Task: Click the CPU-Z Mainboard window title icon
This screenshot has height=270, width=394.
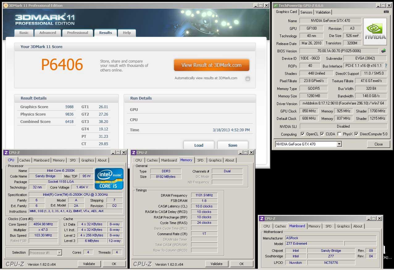Action: (262, 219)
